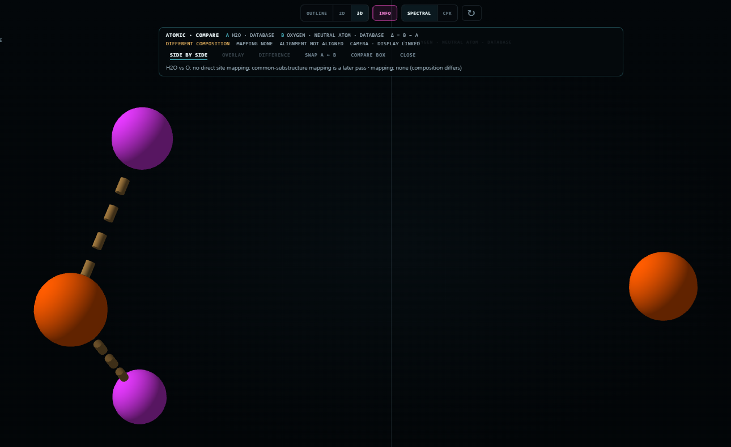Click the H2O vs O mapping message
This screenshot has width=731, height=447.
click(x=313, y=68)
